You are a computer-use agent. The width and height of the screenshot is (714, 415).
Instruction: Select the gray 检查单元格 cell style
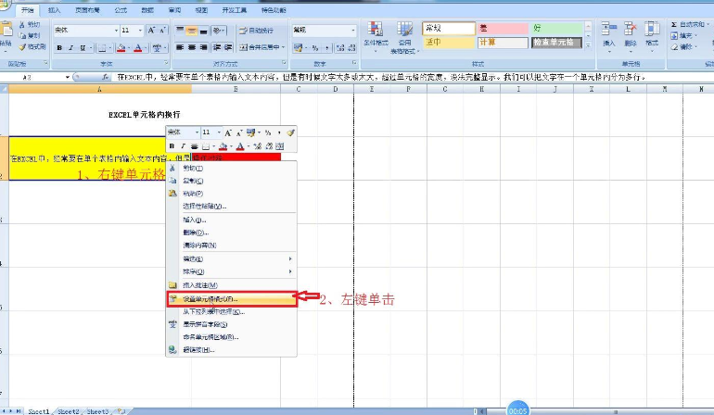pos(556,43)
